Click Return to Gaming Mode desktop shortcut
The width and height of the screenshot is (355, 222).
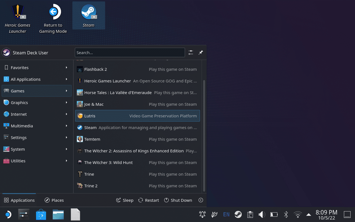click(53, 18)
